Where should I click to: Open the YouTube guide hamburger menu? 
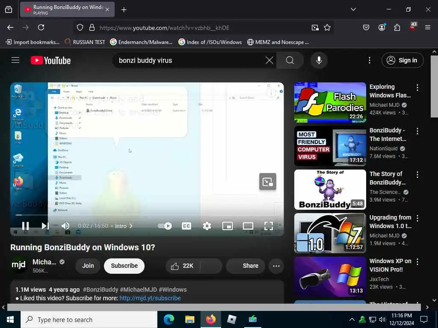point(15,60)
